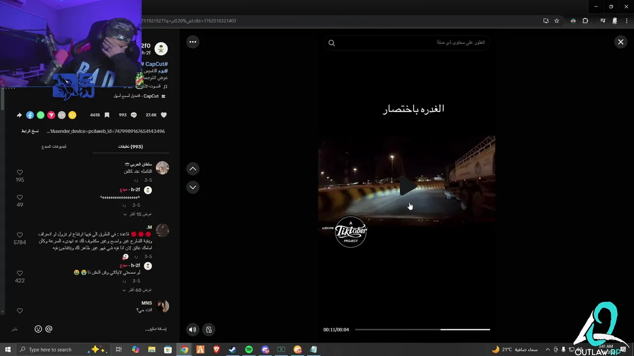Like the comment with 195 likes

coord(20,173)
